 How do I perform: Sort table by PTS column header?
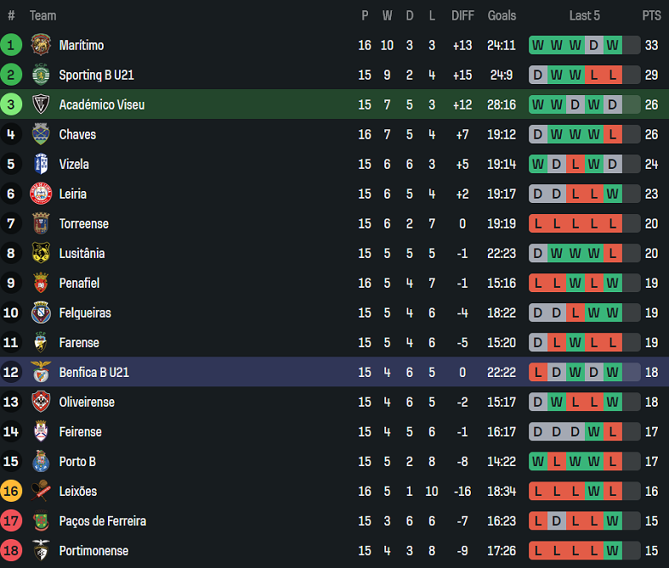click(651, 15)
